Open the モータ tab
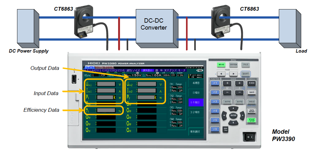312x153 pixels. pos(182,71)
